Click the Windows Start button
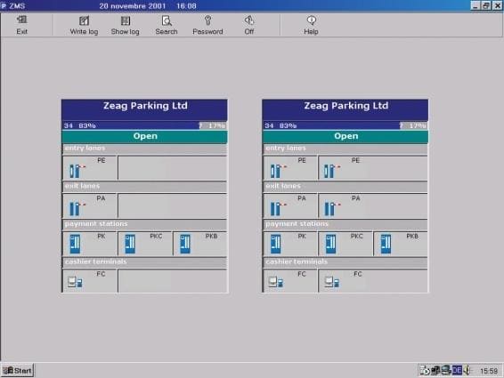504x378 pixels. (x=18, y=370)
